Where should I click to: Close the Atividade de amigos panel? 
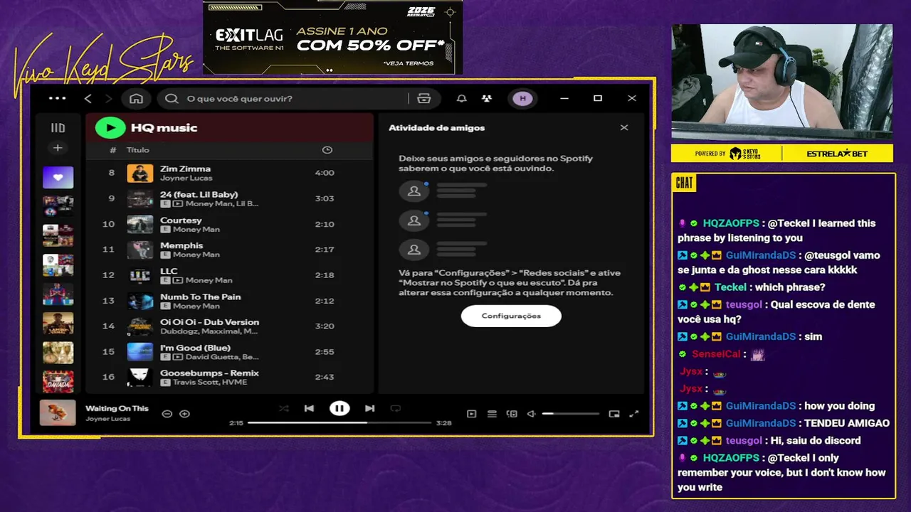coord(624,128)
